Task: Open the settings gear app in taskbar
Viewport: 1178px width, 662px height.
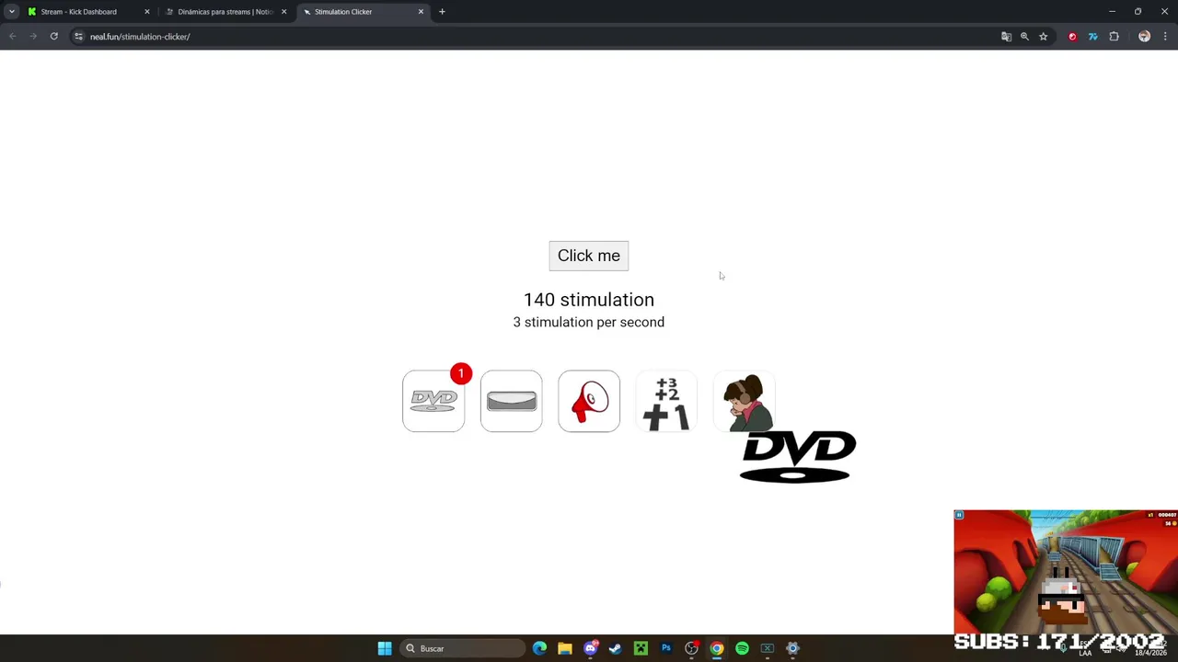Action: click(792, 648)
